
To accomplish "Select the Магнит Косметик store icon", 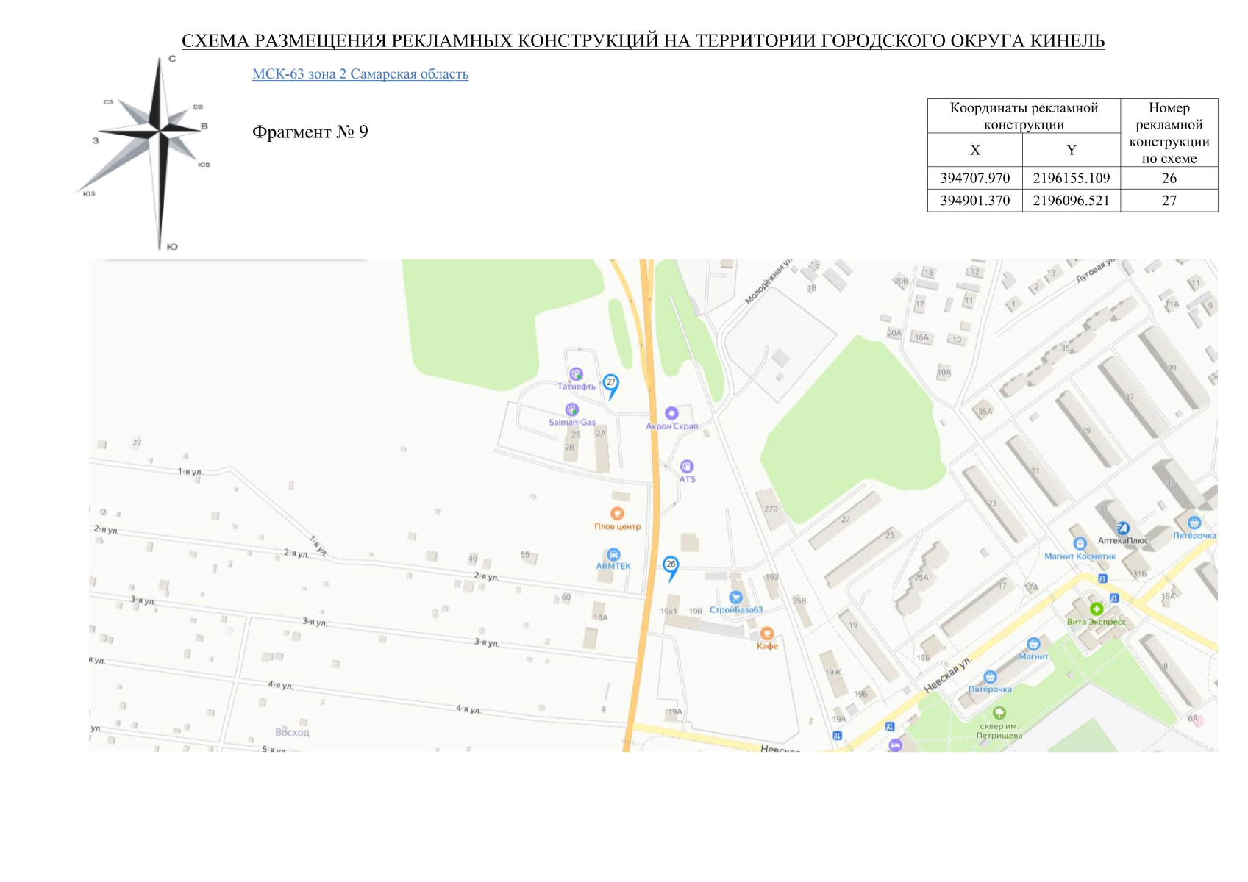I will click(1080, 544).
